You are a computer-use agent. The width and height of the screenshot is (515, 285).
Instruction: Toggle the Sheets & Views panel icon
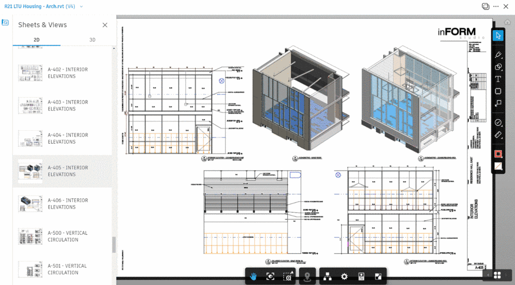(x=6, y=23)
